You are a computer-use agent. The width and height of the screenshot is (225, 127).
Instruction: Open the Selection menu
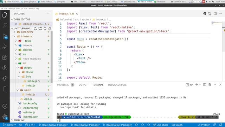pyautogui.click(x=12, y=8)
